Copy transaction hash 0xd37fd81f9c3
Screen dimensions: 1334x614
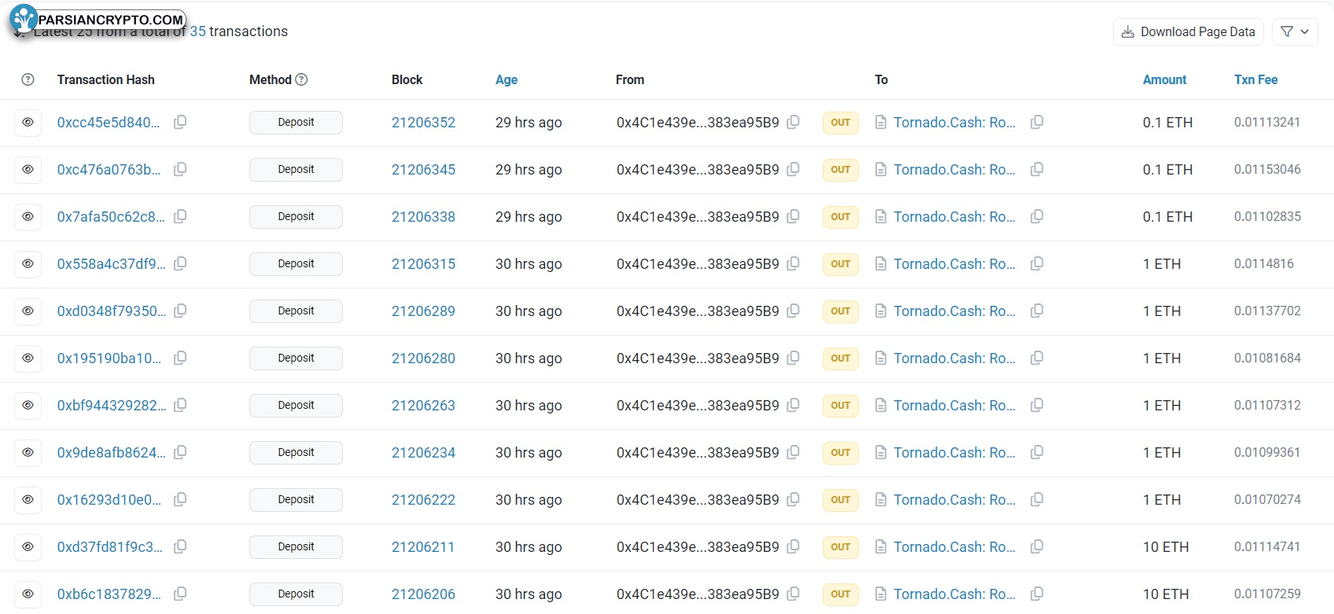coord(180,546)
